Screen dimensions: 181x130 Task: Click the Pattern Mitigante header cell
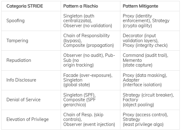coord(150,6)
